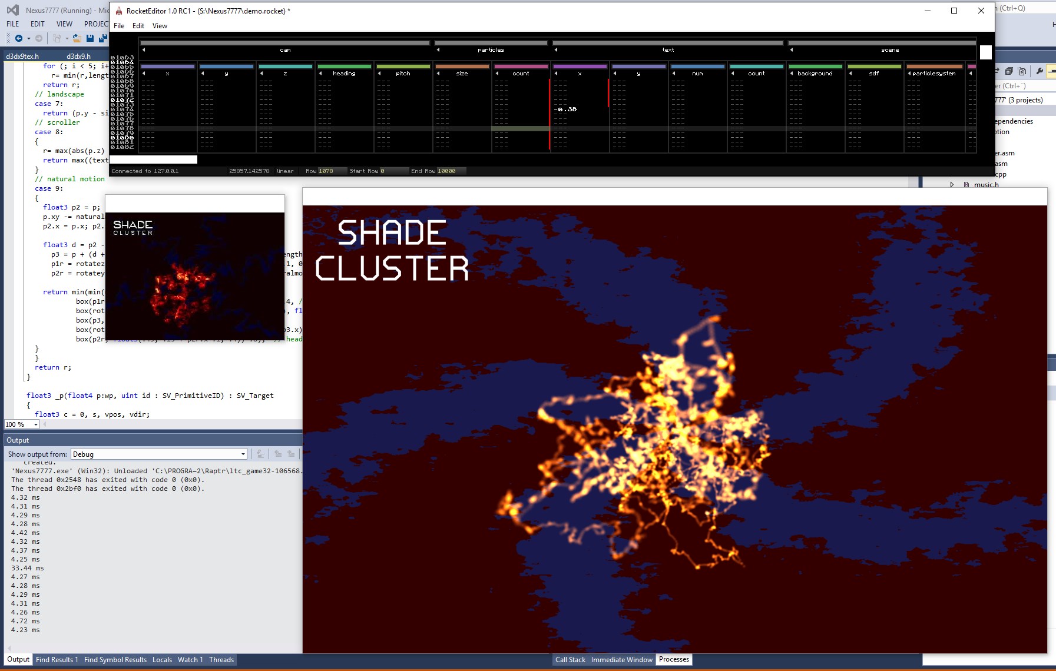Click the Visual Studio logo icon
The width and height of the screenshot is (1056, 671).
(12, 10)
